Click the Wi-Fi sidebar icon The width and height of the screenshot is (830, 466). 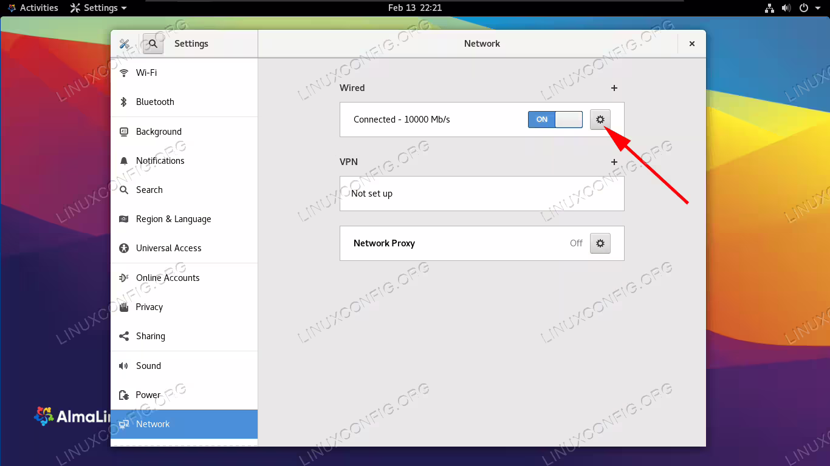(x=124, y=73)
